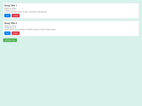Image resolution: width=142 pixels, height=106 pixels.
Task: Delete the Song Title 1 entry
Action: [x=16, y=16]
